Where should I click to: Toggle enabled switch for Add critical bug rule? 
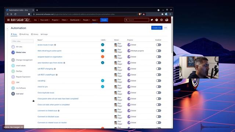(x=158, y=51)
